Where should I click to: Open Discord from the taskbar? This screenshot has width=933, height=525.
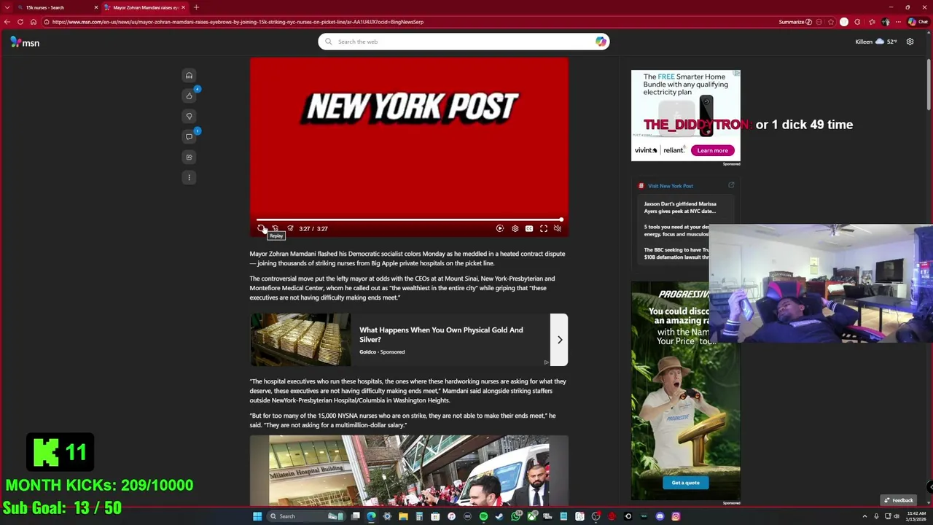click(660, 516)
